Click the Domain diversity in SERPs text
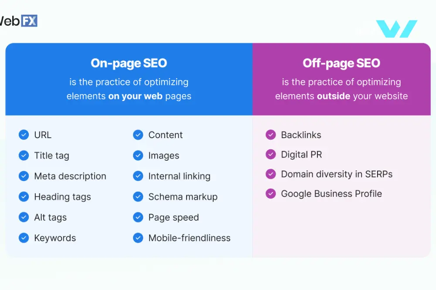The height and width of the screenshot is (290, 436). 337,174
